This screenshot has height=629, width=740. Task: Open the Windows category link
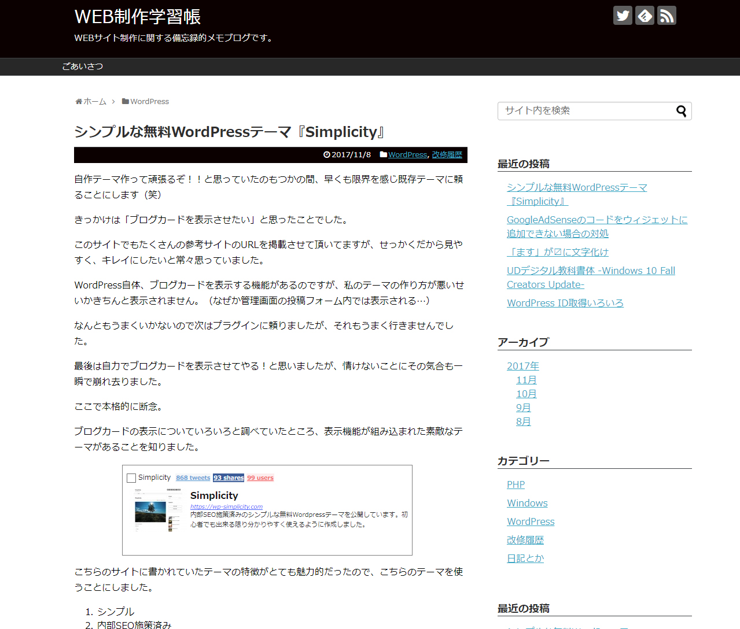527,503
